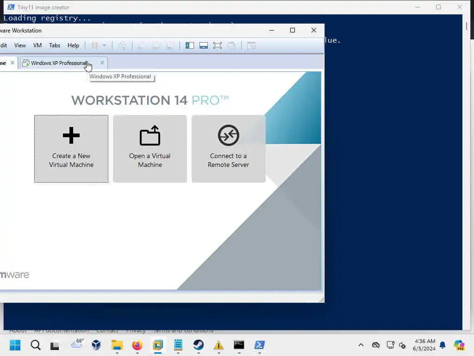Screen dimensions: 474x356
Task: Click the Manage Snapshots toolbar icon
Action: (x=170, y=45)
